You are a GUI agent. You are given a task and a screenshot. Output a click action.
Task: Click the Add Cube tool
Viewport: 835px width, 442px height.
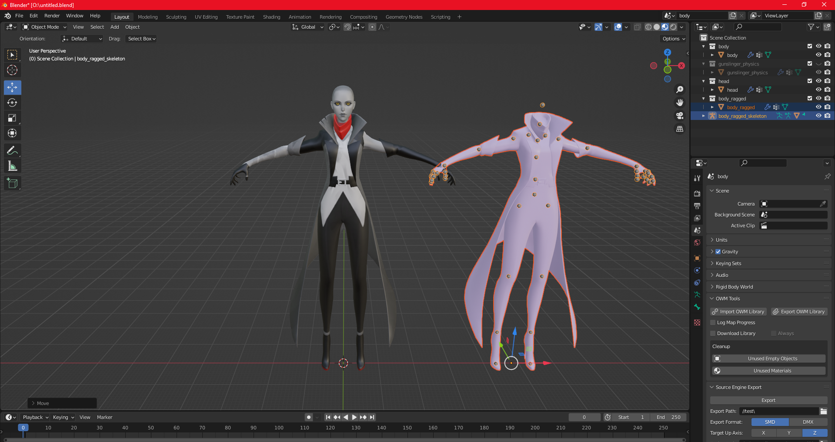(12, 183)
